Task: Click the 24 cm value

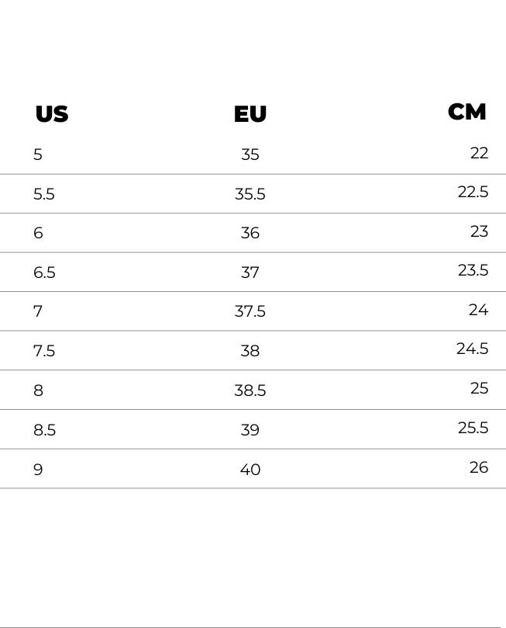Action: click(478, 310)
